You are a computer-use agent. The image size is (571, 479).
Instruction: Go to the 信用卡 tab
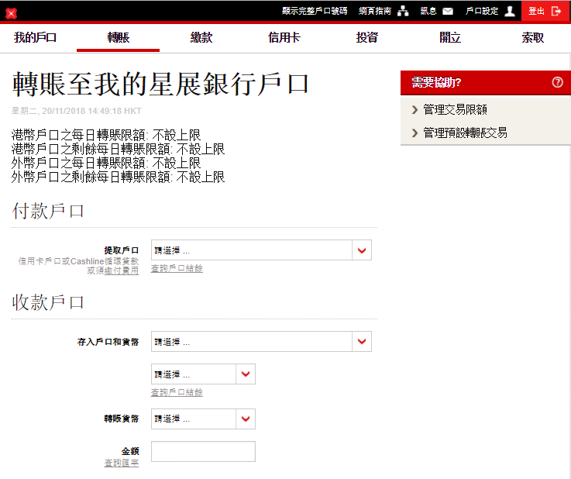pos(284,37)
